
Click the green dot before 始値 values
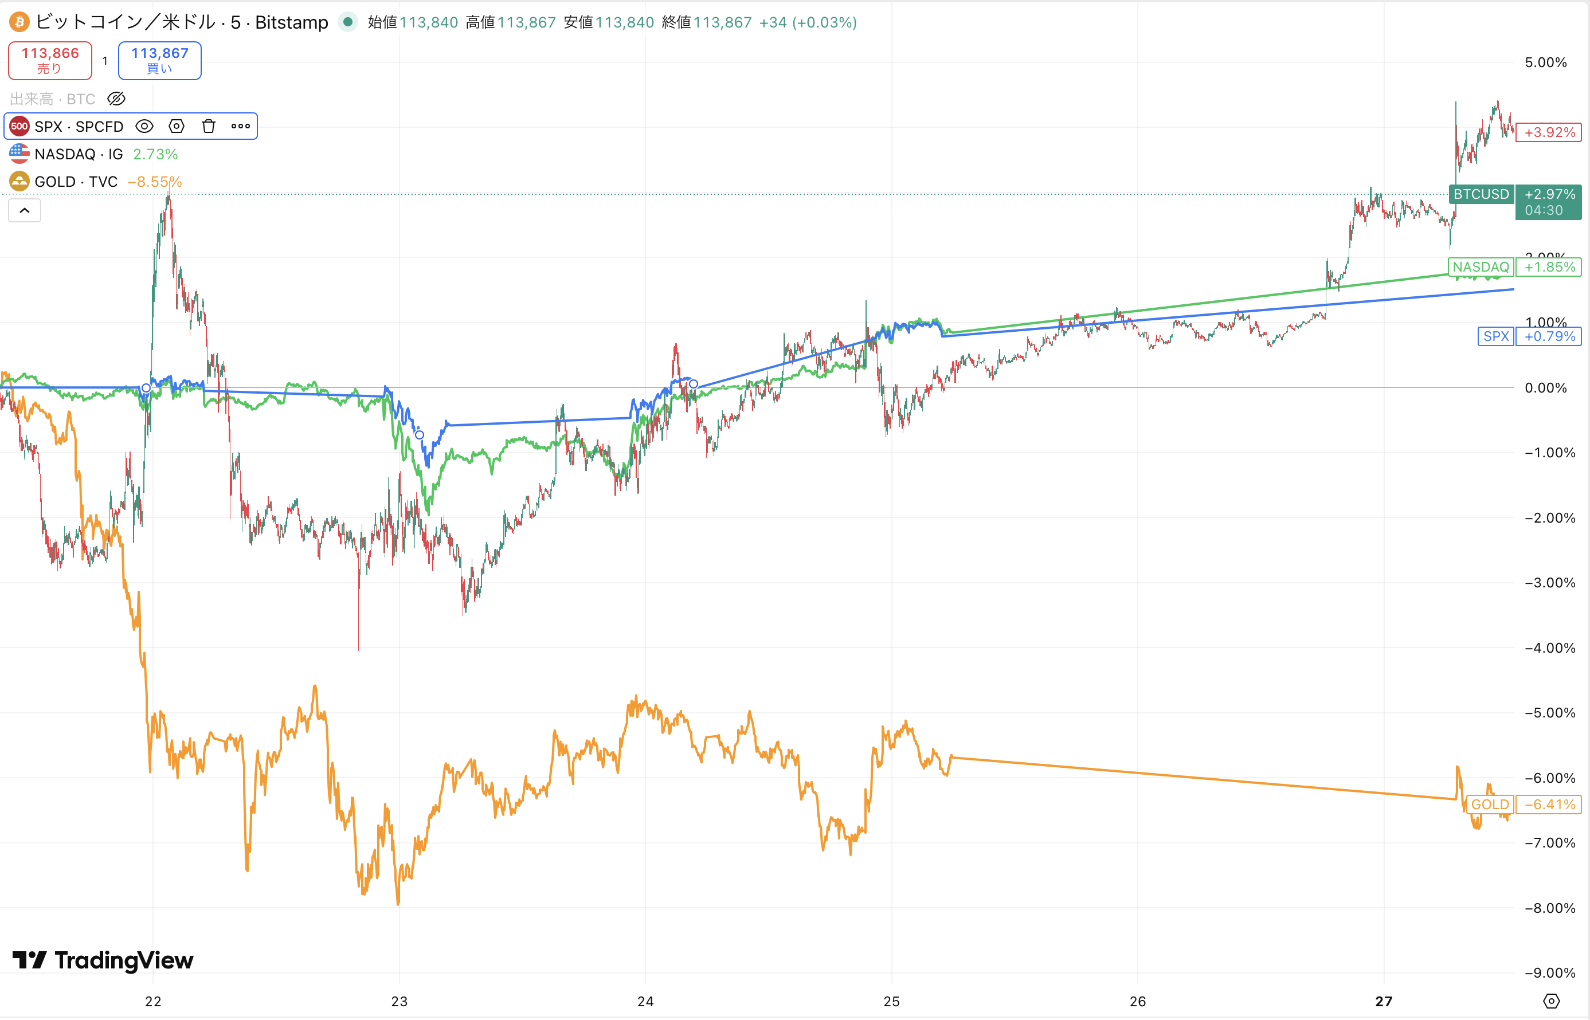348,22
